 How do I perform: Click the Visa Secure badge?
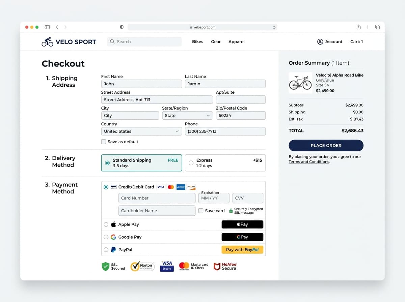point(167,266)
